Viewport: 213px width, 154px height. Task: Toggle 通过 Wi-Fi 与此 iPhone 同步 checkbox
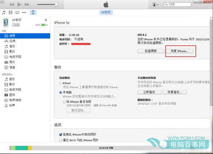[x=61, y=140]
